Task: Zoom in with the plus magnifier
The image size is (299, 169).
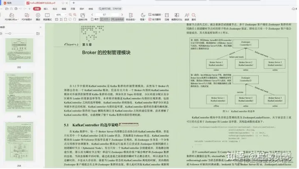Action: pyautogui.click(x=75, y=14)
